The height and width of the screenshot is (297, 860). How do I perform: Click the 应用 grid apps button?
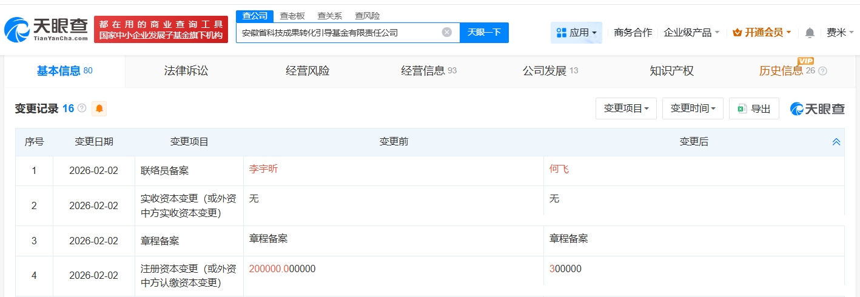coord(576,33)
